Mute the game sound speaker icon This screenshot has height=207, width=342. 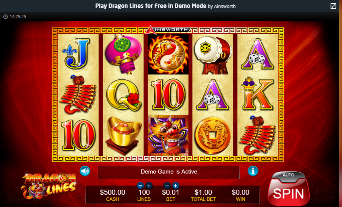(85, 171)
